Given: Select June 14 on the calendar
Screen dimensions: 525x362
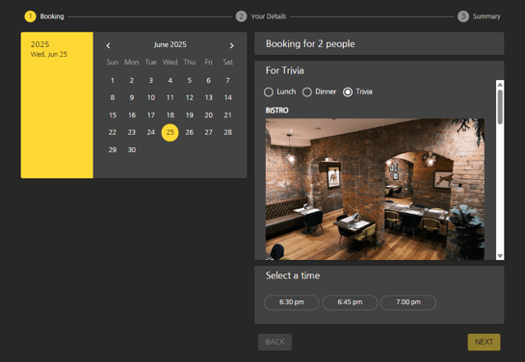Looking at the screenshot, I should pyautogui.click(x=228, y=97).
